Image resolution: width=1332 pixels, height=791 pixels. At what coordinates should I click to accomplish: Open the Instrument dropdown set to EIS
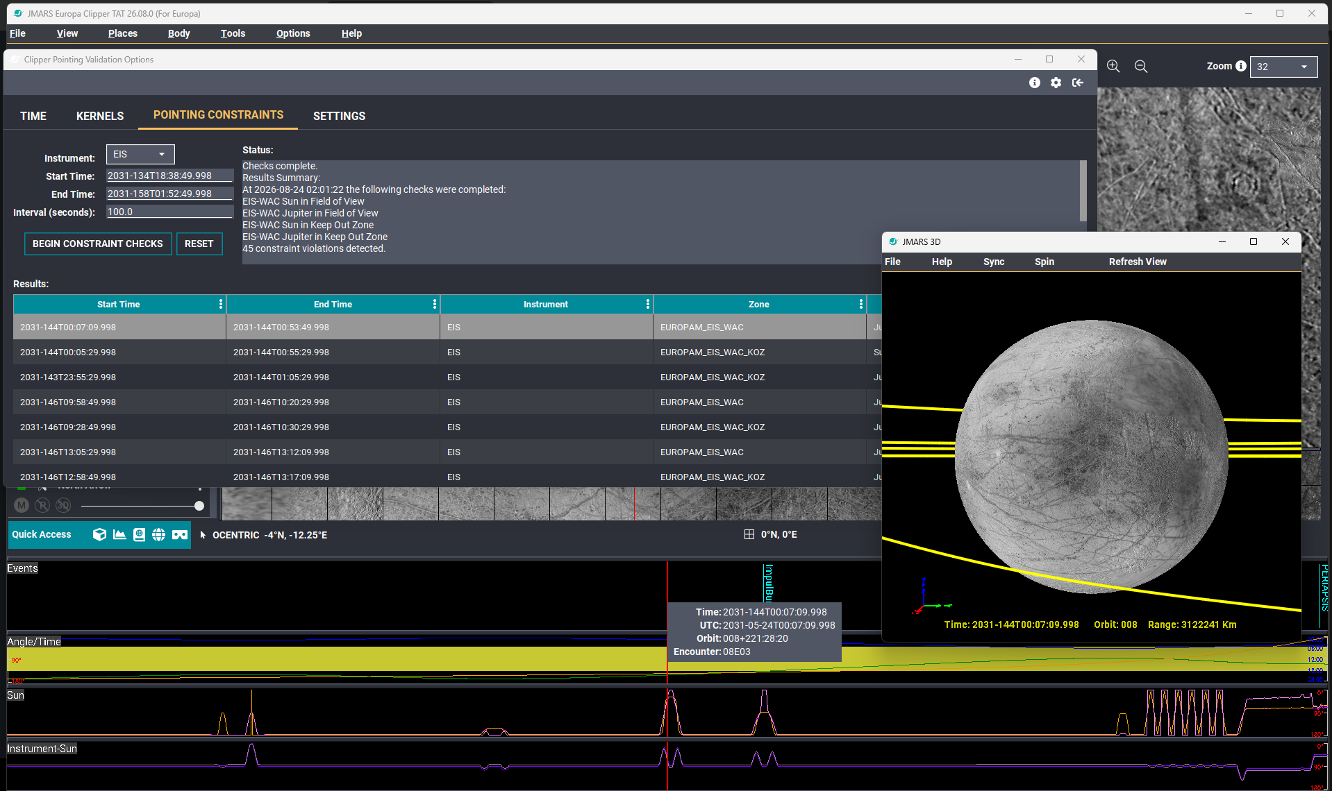point(140,154)
